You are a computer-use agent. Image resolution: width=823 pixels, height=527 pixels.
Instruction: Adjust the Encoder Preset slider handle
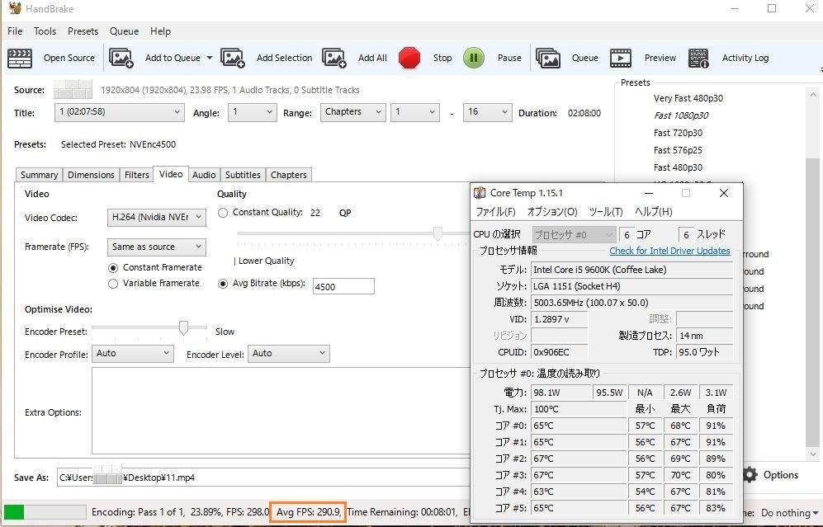(183, 327)
